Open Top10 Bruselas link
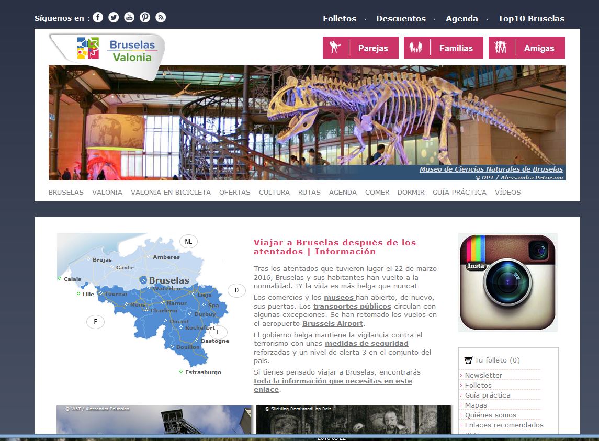Image resolution: width=599 pixels, height=441 pixels. 531,18
